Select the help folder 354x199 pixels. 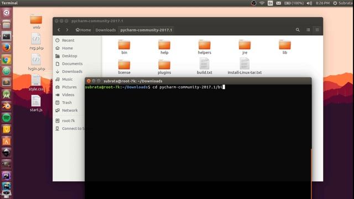click(x=164, y=47)
